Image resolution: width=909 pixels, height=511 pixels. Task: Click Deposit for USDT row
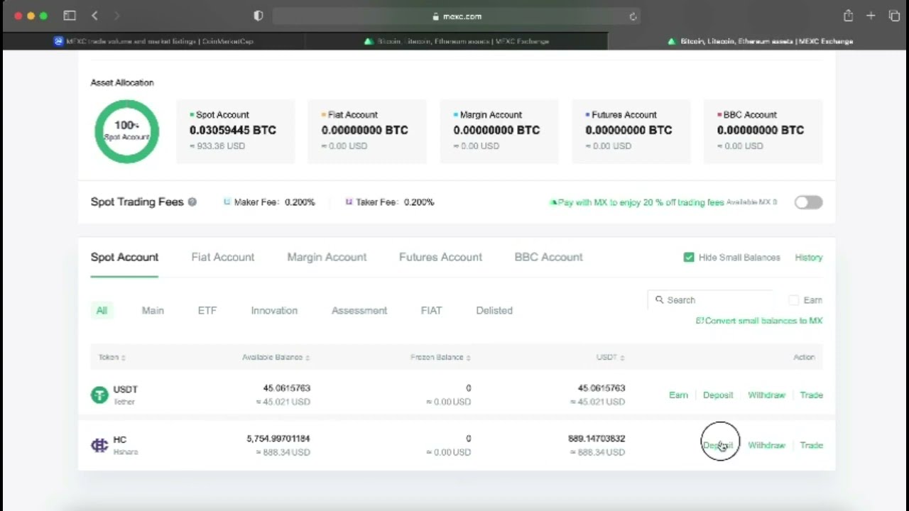click(x=718, y=395)
